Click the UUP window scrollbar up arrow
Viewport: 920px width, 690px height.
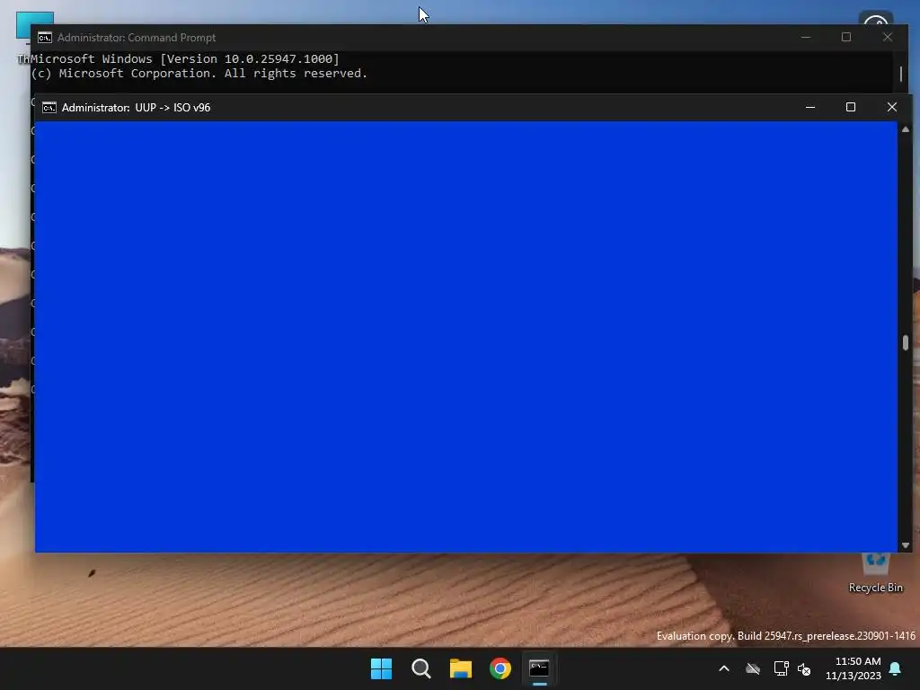tap(906, 129)
